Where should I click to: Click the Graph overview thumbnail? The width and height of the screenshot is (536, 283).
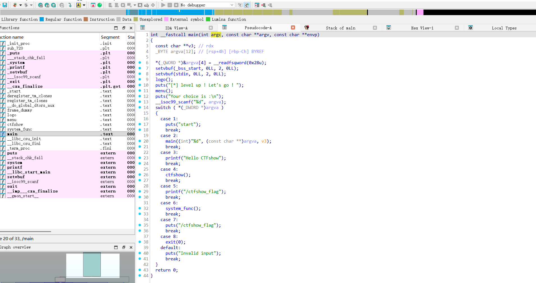click(x=93, y=266)
